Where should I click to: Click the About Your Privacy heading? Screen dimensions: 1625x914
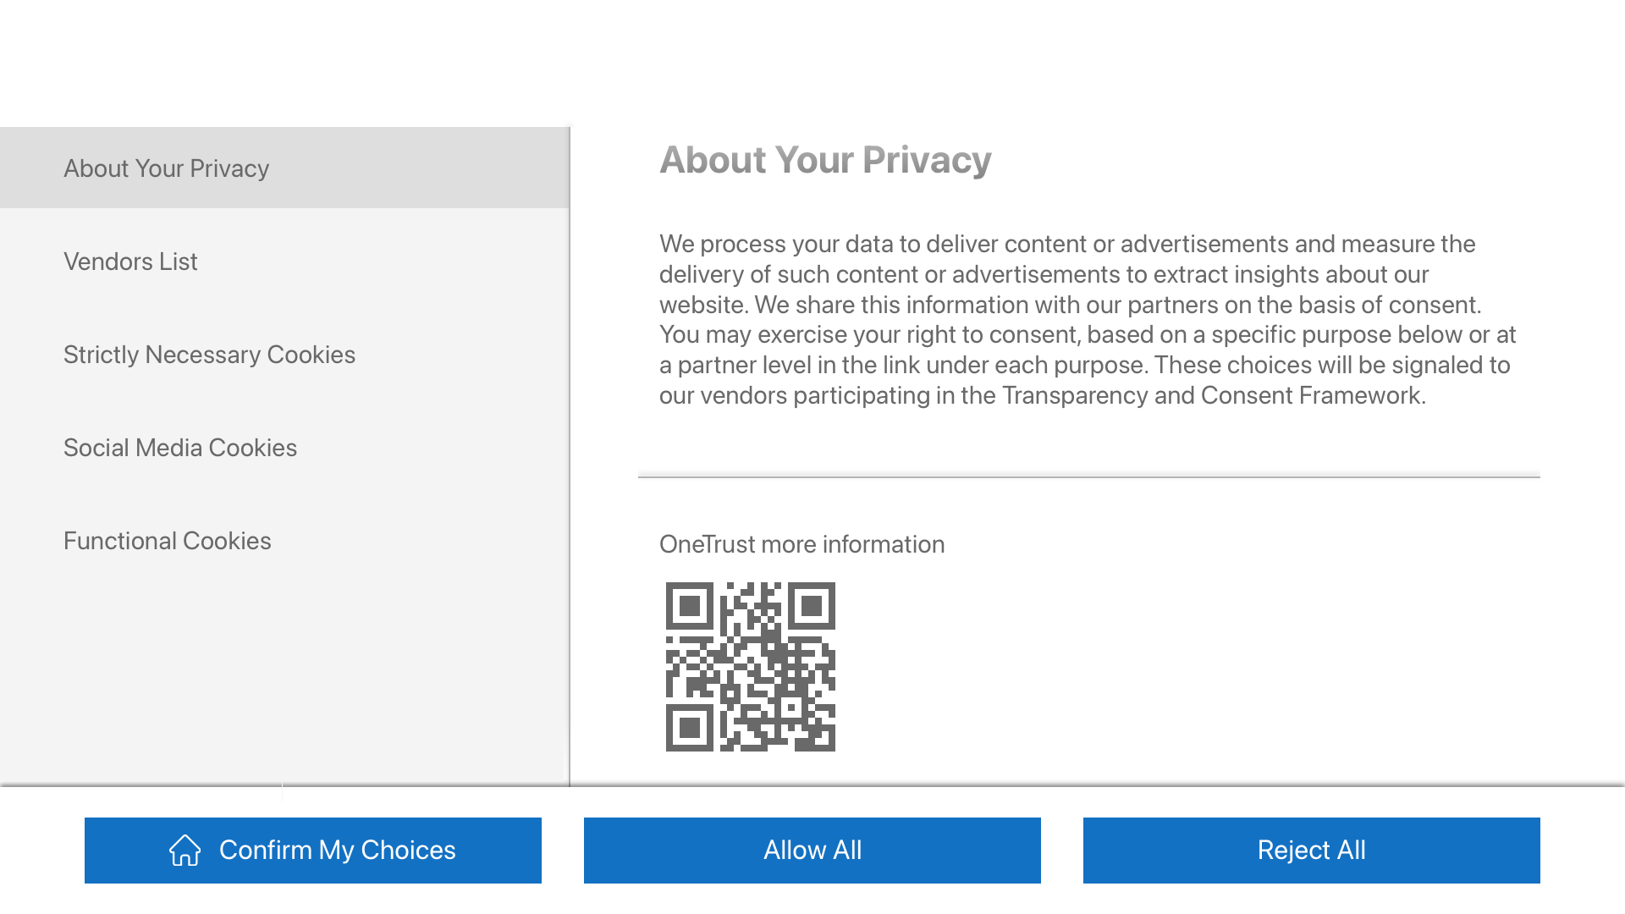tap(826, 159)
